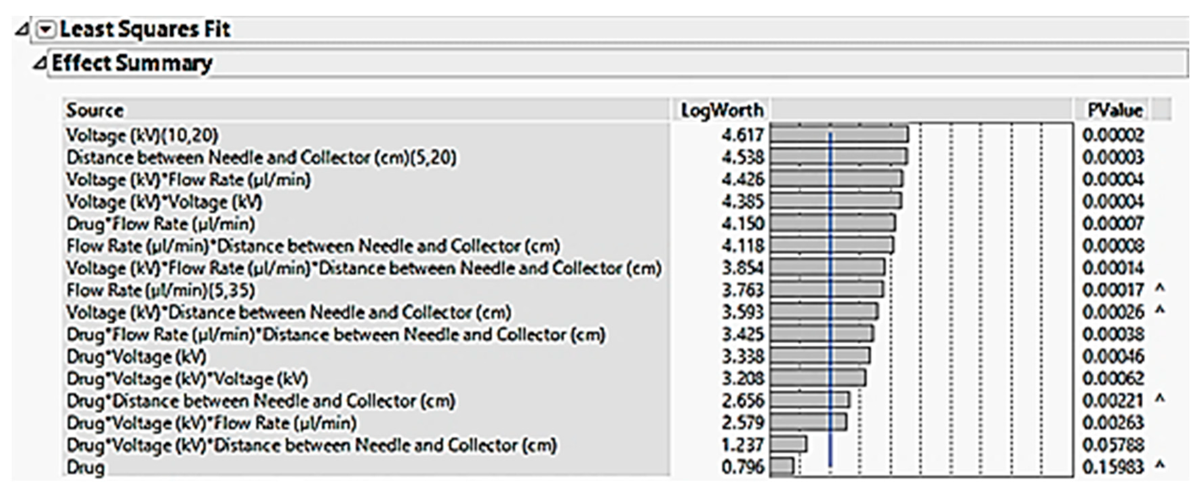Click the LogWorth column header
The height and width of the screenshot is (501, 1203).
pyautogui.click(x=722, y=110)
